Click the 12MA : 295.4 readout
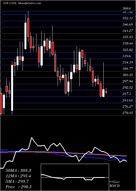136x191 pixels. point(18,176)
